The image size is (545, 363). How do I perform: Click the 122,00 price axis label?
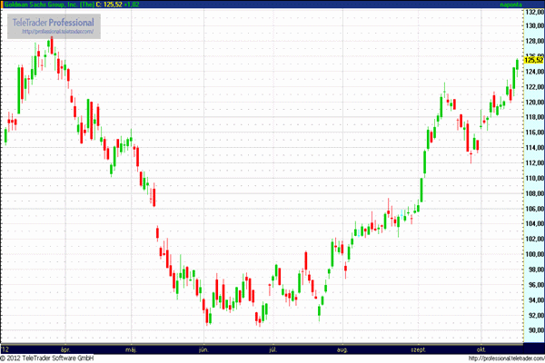535,87
